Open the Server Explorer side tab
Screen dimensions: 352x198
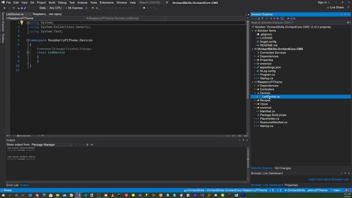tap(3, 22)
